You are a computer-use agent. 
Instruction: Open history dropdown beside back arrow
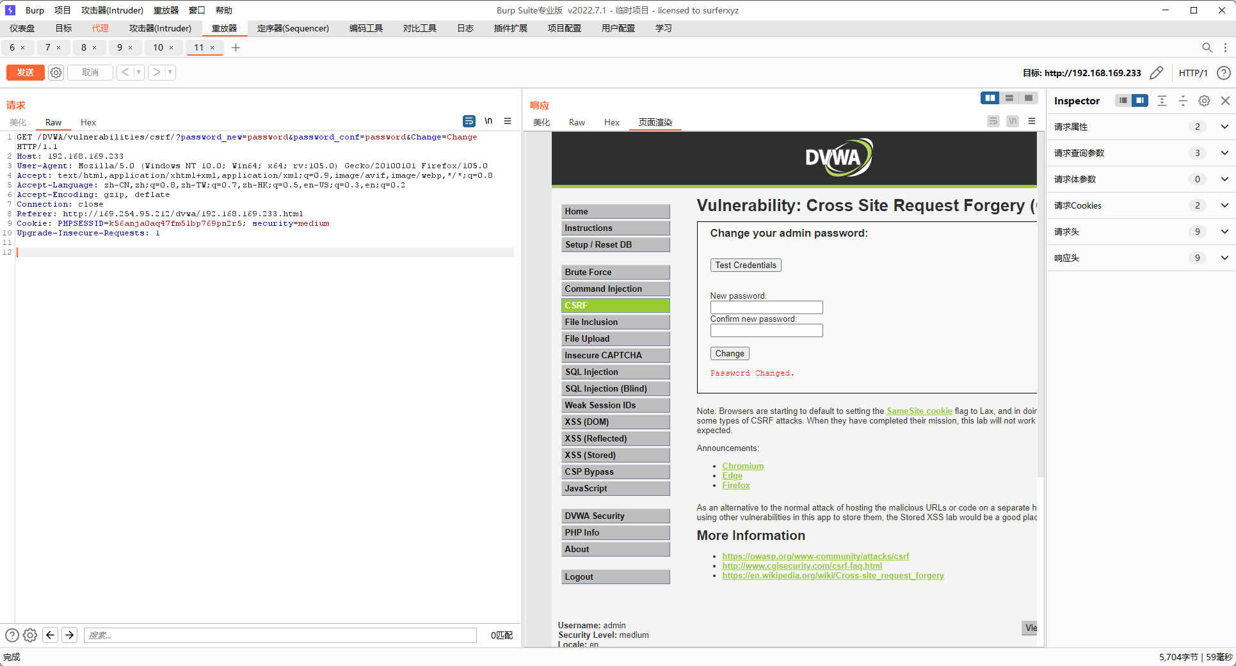pos(139,72)
